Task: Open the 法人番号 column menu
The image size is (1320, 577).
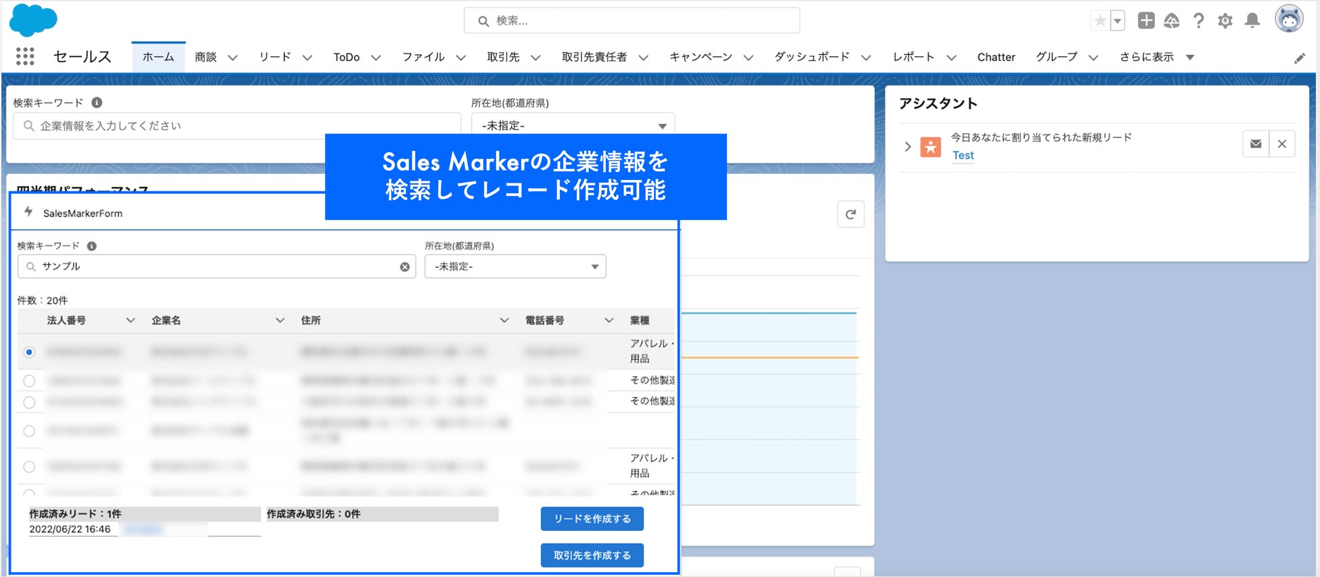Action: click(x=131, y=321)
